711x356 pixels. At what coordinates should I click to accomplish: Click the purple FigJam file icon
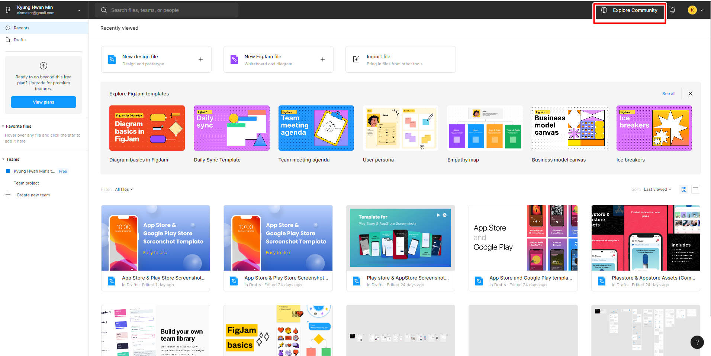(x=234, y=59)
